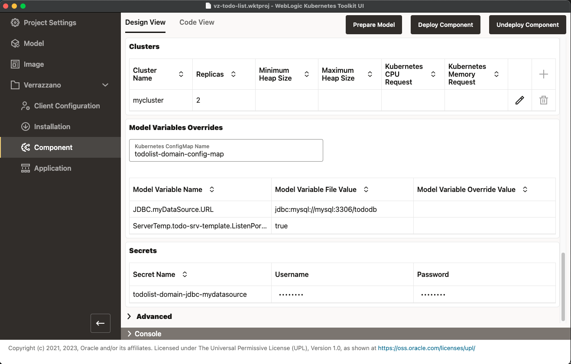Sort by Kubernetes Memory Request column
Screen dimensions: 571x364
coord(496,74)
